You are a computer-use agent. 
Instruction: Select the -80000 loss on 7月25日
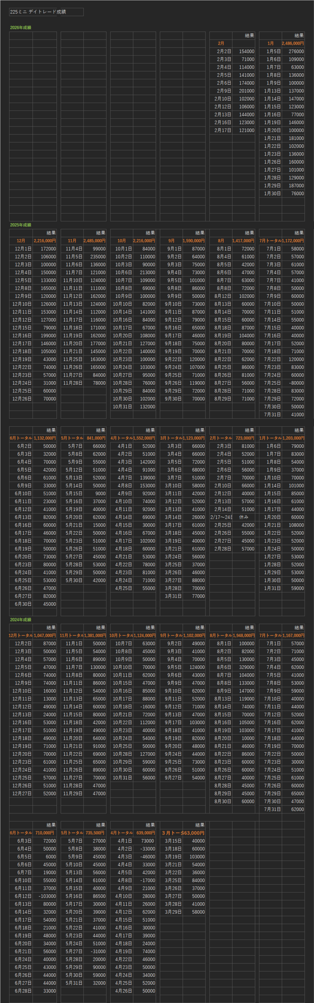(296, 383)
